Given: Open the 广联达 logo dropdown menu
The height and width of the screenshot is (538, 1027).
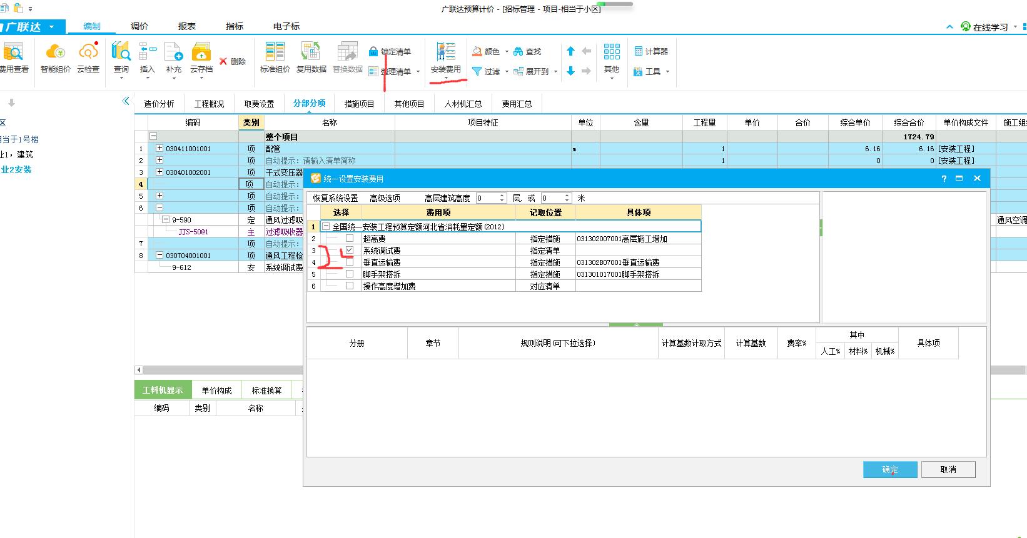Looking at the screenshot, I should (x=52, y=27).
